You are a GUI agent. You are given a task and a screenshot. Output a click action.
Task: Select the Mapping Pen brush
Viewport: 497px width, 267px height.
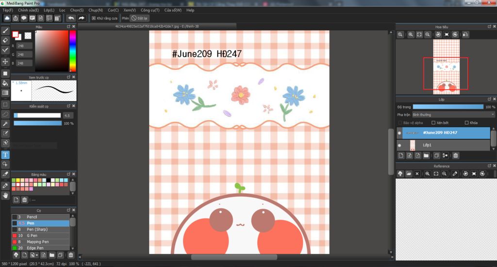coord(41,242)
